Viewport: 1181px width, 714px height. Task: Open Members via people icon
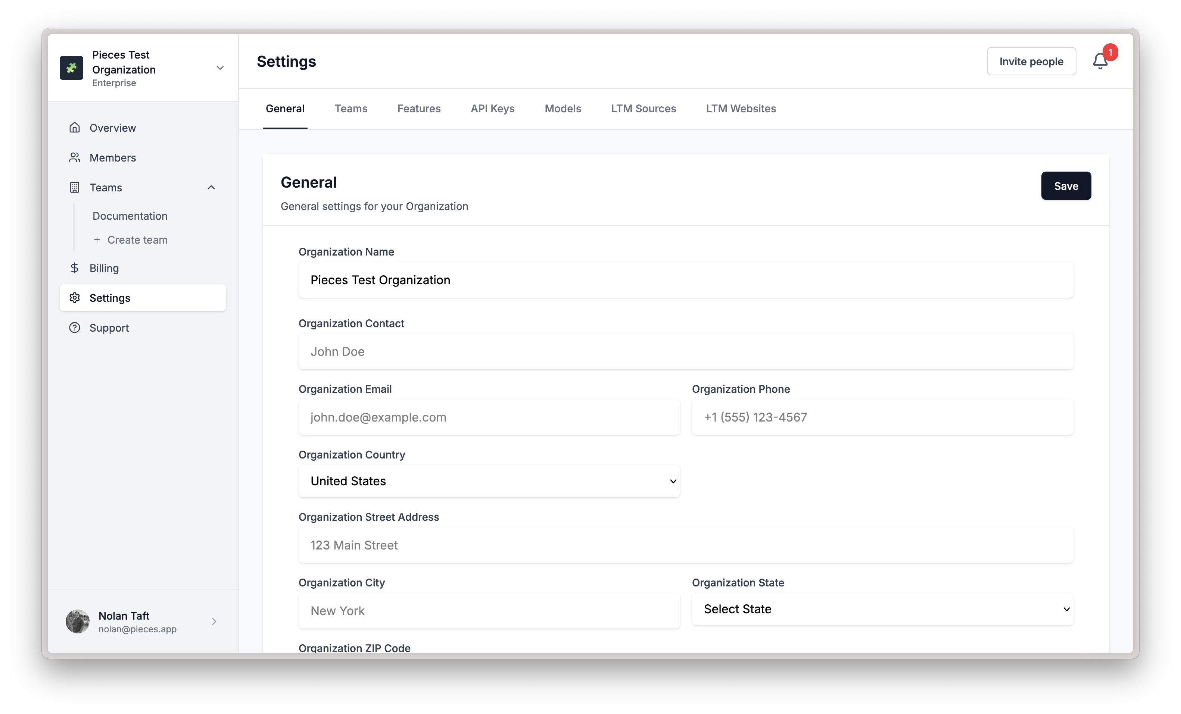75,157
